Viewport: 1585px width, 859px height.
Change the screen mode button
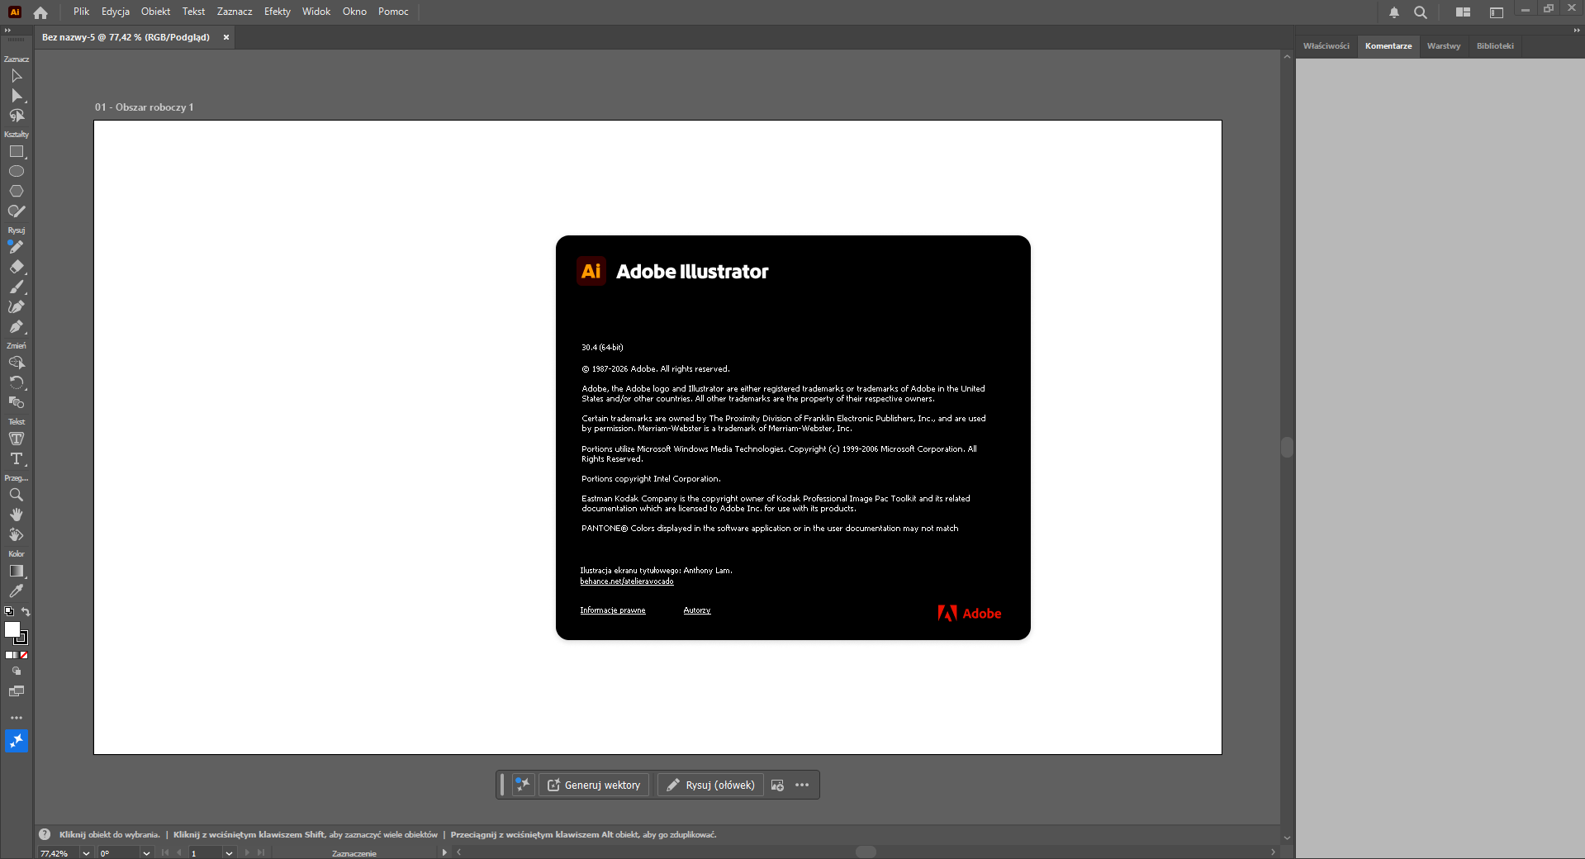coord(17,691)
